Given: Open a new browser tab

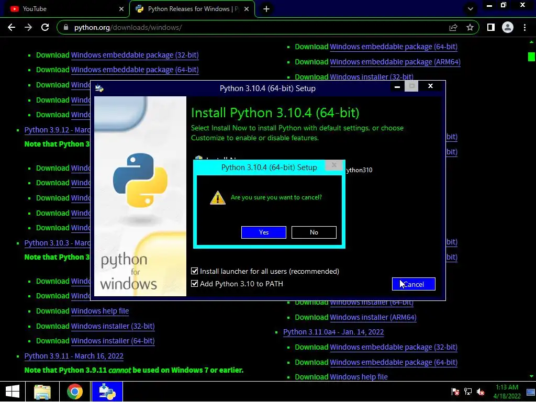Looking at the screenshot, I should [x=266, y=9].
